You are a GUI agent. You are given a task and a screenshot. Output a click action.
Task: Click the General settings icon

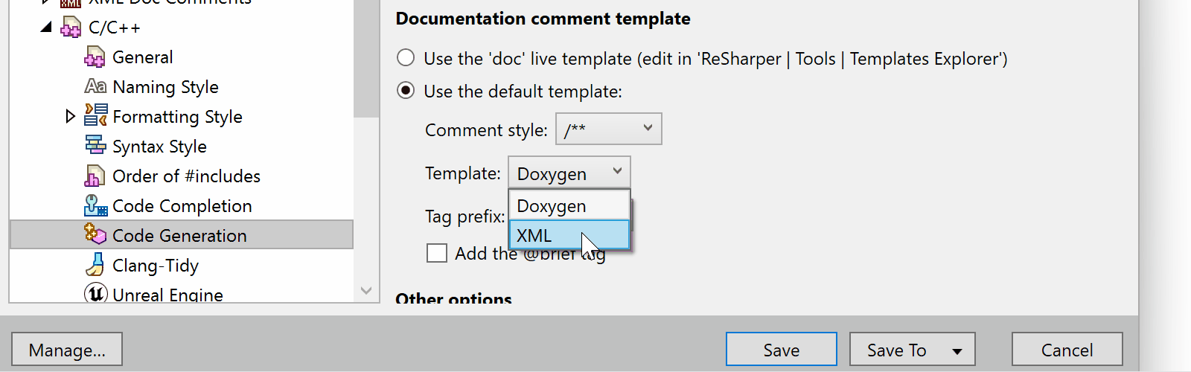[95, 57]
